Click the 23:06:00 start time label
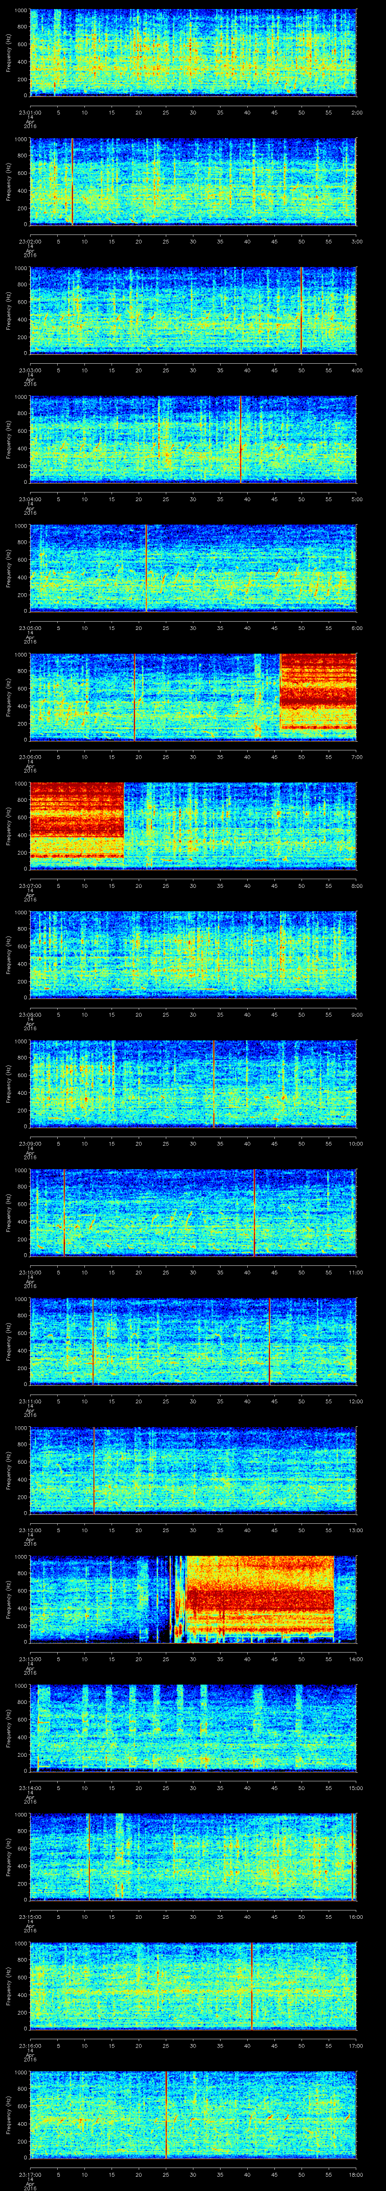The height and width of the screenshot is (2191, 386). click(x=30, y=757)
